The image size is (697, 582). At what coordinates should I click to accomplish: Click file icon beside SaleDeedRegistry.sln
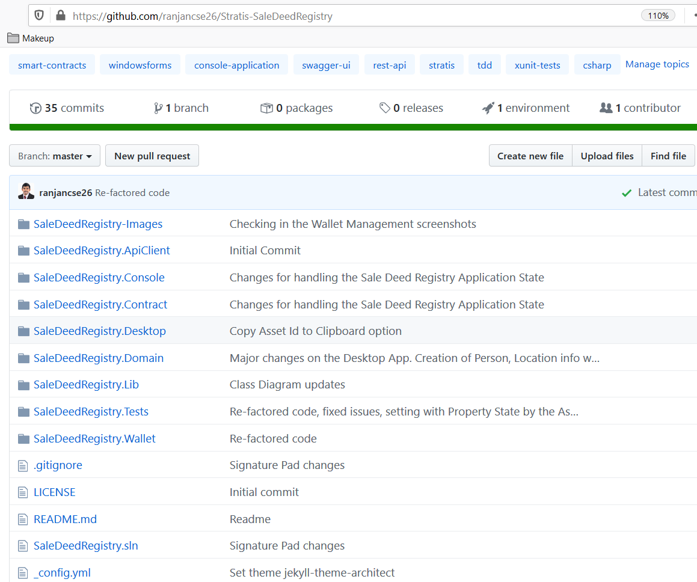coord(23,546)
